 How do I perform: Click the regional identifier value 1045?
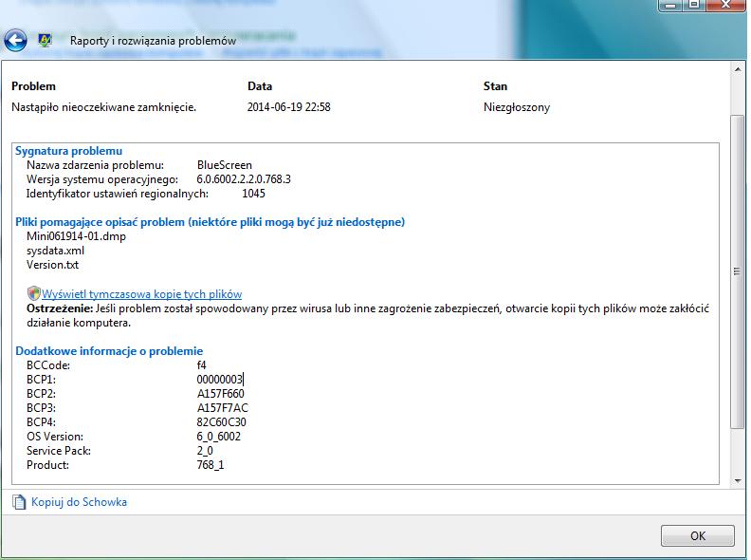pos(253,194)
